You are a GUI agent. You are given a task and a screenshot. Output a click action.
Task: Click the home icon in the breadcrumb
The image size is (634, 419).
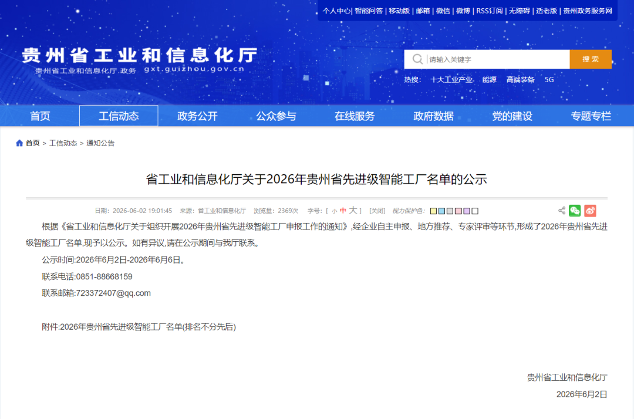[x=19, y=143]
